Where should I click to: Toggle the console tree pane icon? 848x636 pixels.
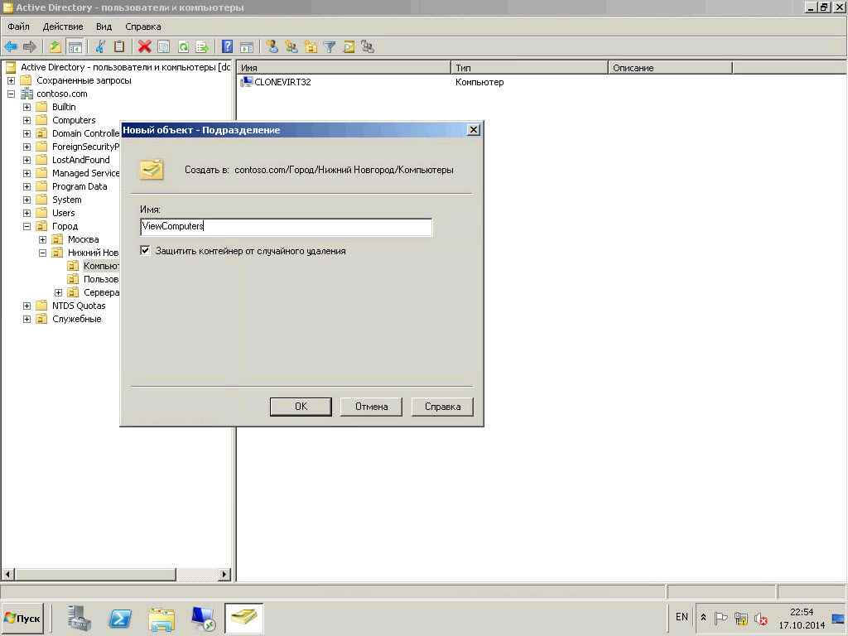pyautogui.click(x=75, y=47)
